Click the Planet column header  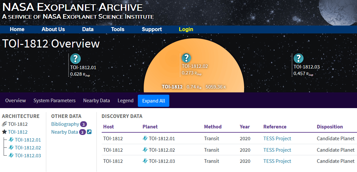coord(150,126)
